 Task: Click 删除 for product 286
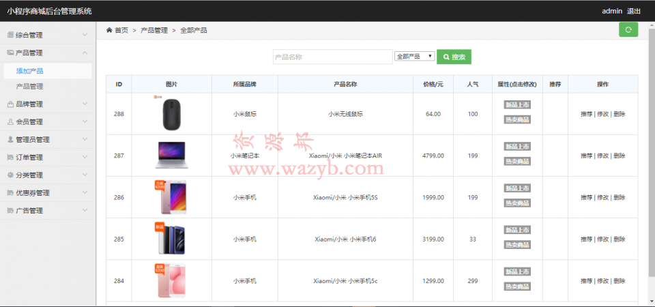pos(620,197)
